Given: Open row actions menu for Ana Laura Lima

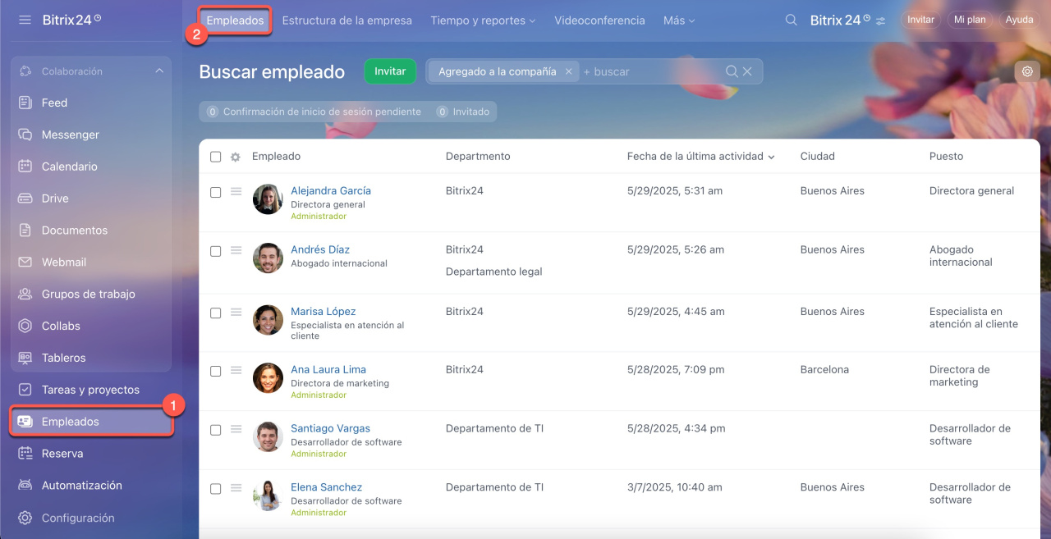Looking at the screenshot, I should (x=236, y=370).
